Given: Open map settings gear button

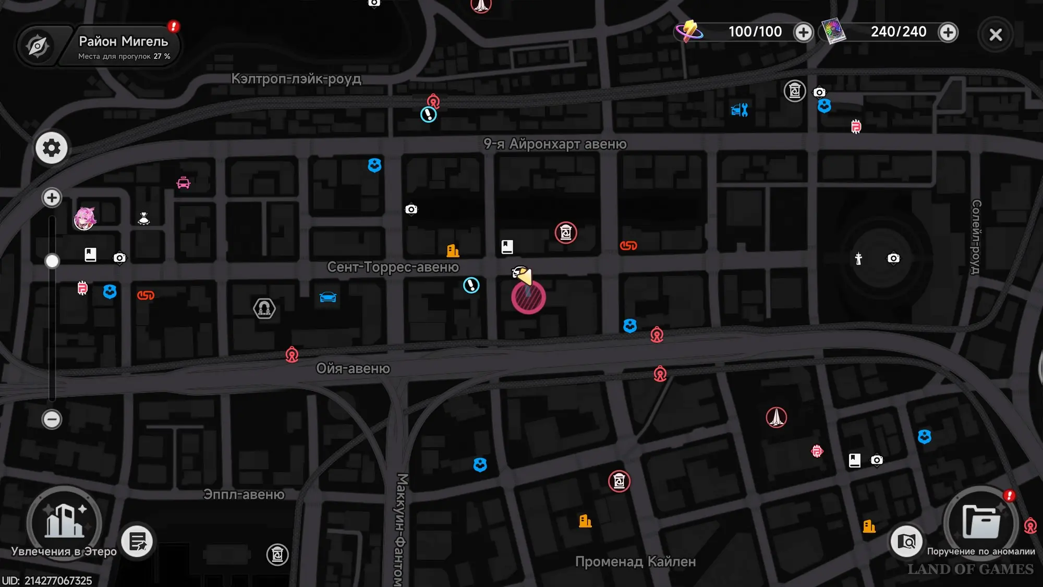Looking at the screenshot, I should [x=51, y=148].
